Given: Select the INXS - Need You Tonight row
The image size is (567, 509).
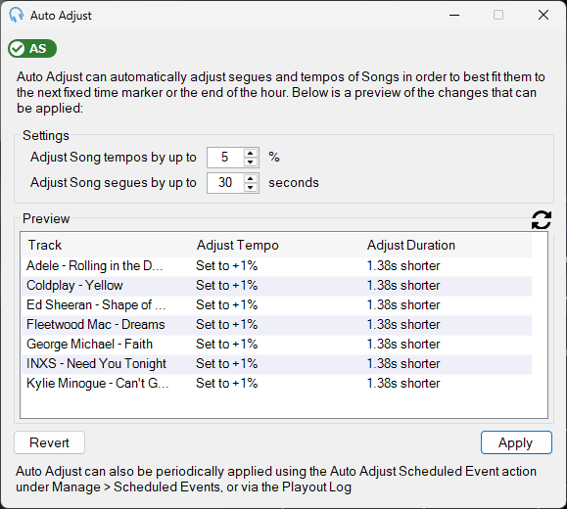Looking at the screenshot, I should [x=276, y=364].
